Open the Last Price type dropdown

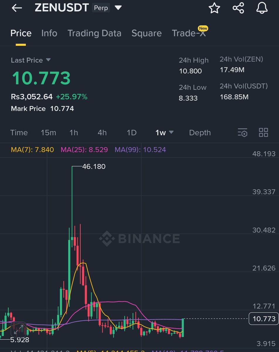(48, 60)
